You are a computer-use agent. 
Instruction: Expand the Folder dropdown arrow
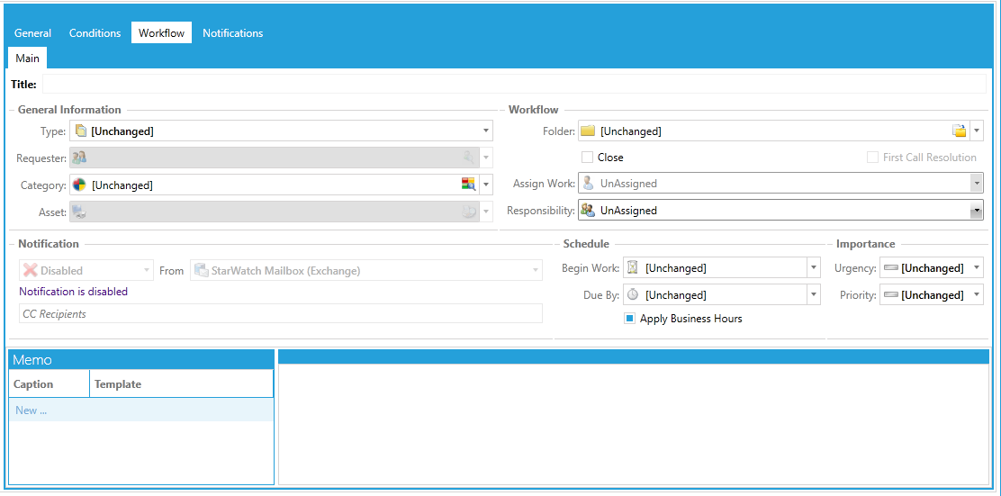coord(977,131)
